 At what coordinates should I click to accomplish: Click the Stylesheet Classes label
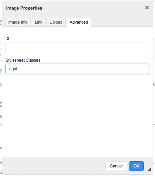point(23,60)
